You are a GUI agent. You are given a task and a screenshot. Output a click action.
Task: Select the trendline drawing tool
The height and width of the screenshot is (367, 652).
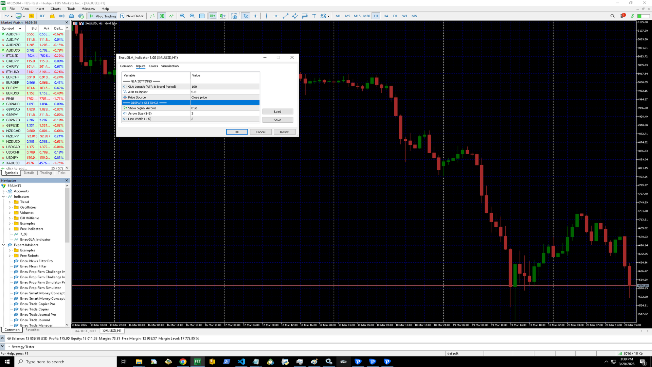286,16
